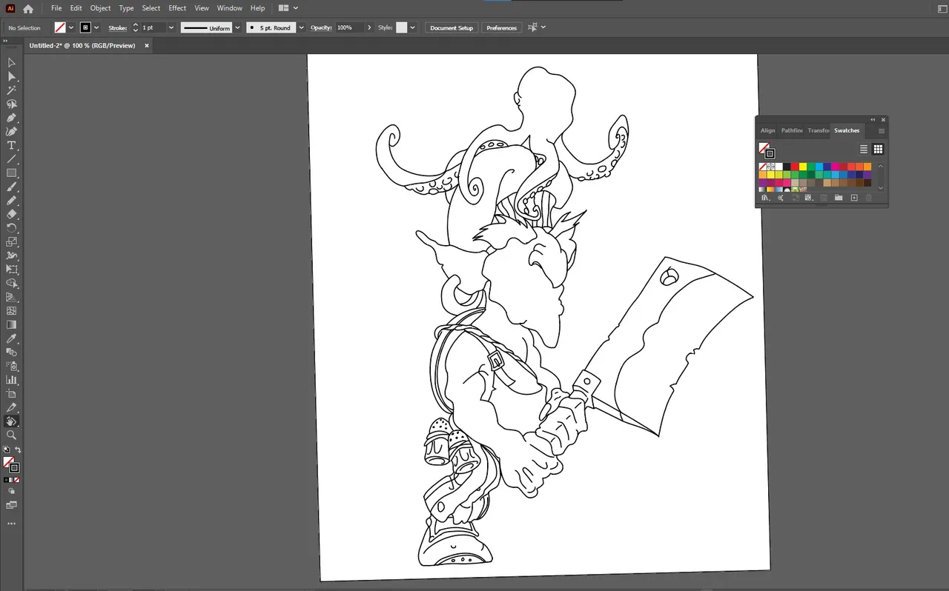949x591 pixels.
Task: Bring toolbar Stroke box to front
Action: point(15,468)
